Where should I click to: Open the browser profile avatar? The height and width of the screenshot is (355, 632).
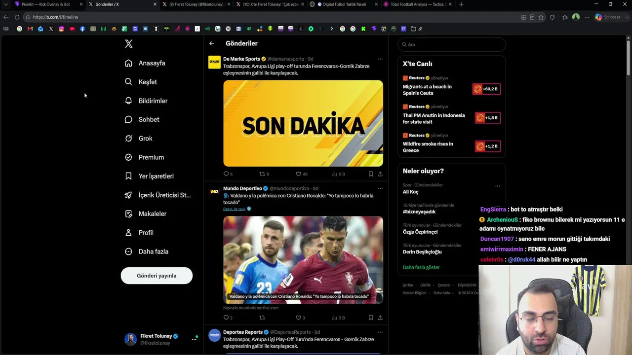click(x=576, y=17)
